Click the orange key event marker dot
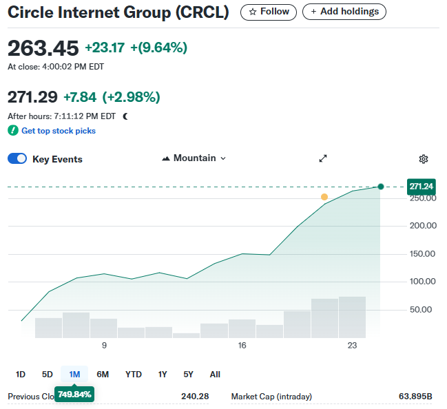Viewport: 447px width, 409px height. (324, 197)
